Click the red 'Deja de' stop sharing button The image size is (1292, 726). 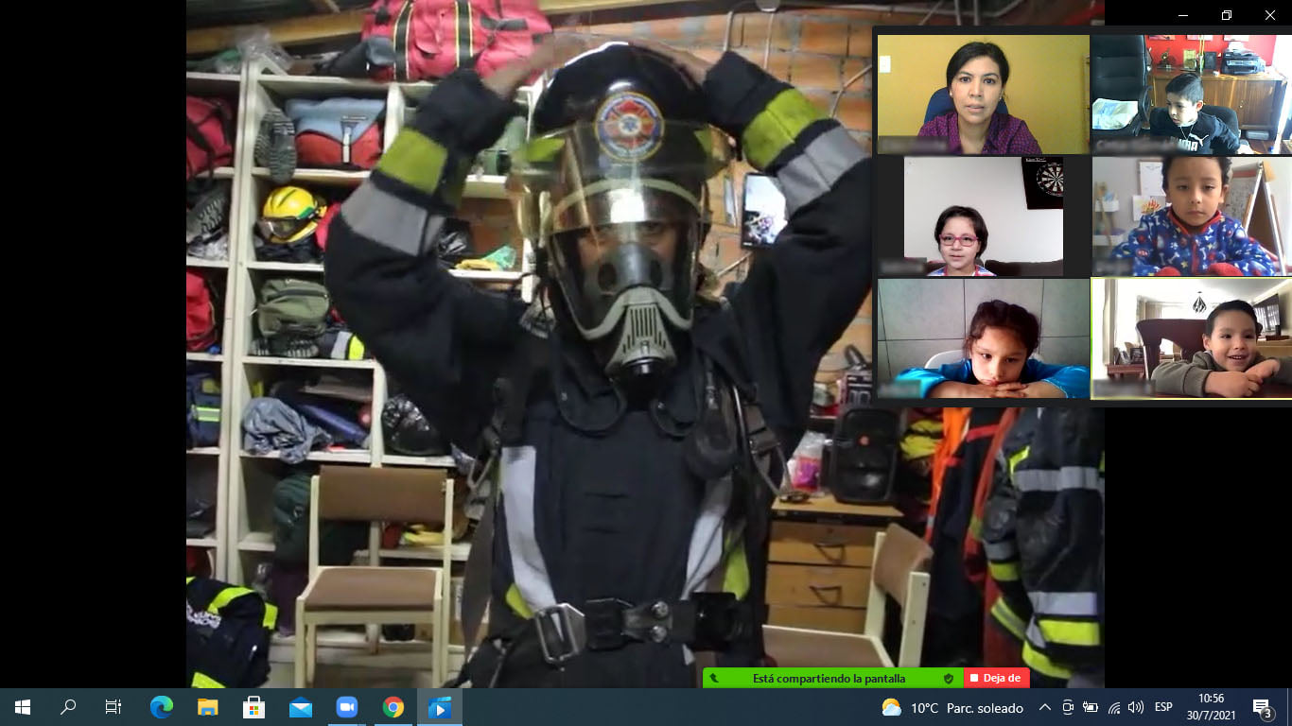[x=997, y=678]
